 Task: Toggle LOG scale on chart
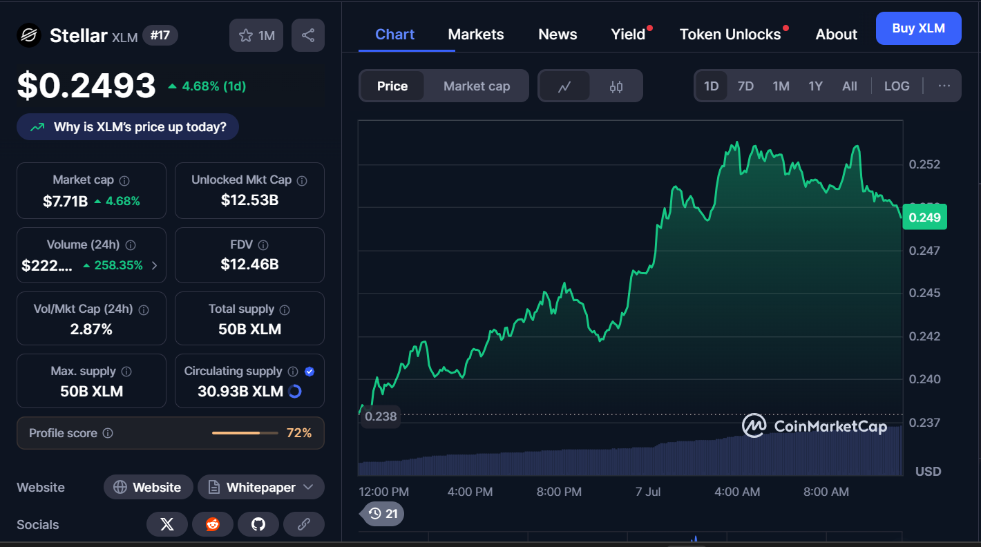point(897,86)
